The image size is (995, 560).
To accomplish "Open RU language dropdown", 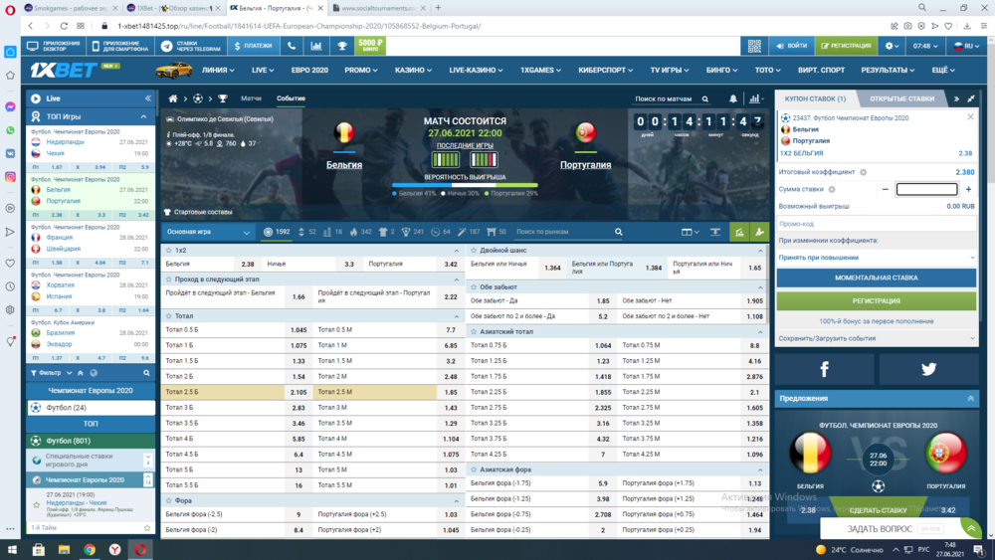I will pyautogui.click(x=966, y=46).
